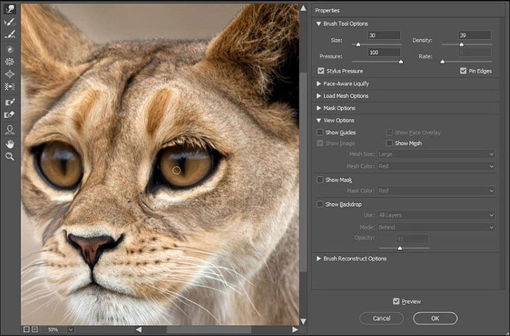
Task: Open the 50% zoom level dropdown
Action: 71,329
